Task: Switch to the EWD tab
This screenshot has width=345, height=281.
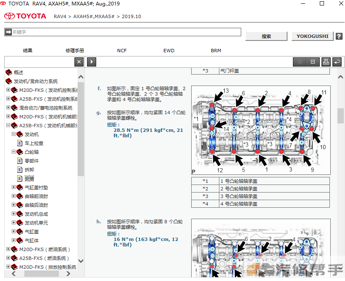Action: pos(169,51)
